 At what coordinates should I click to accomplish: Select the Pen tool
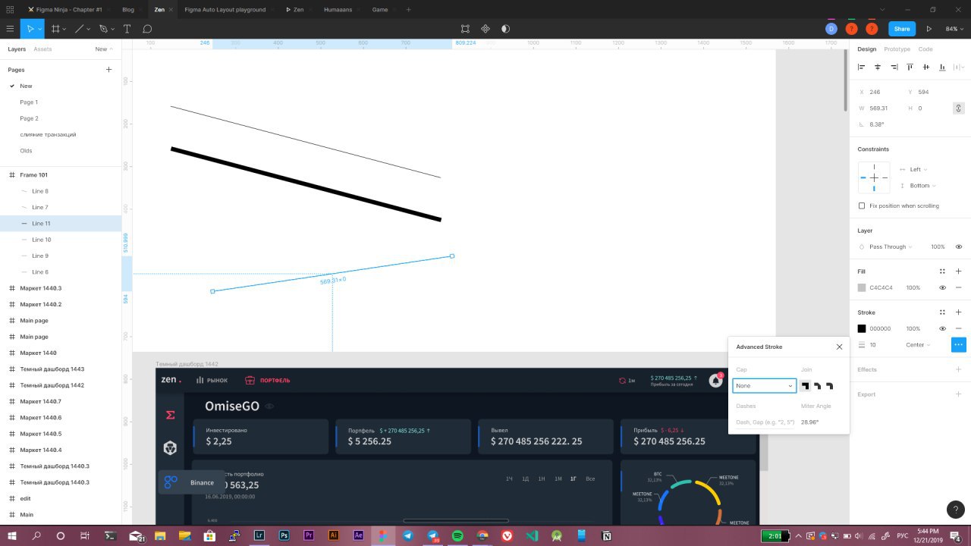click(x=103, y=29)
